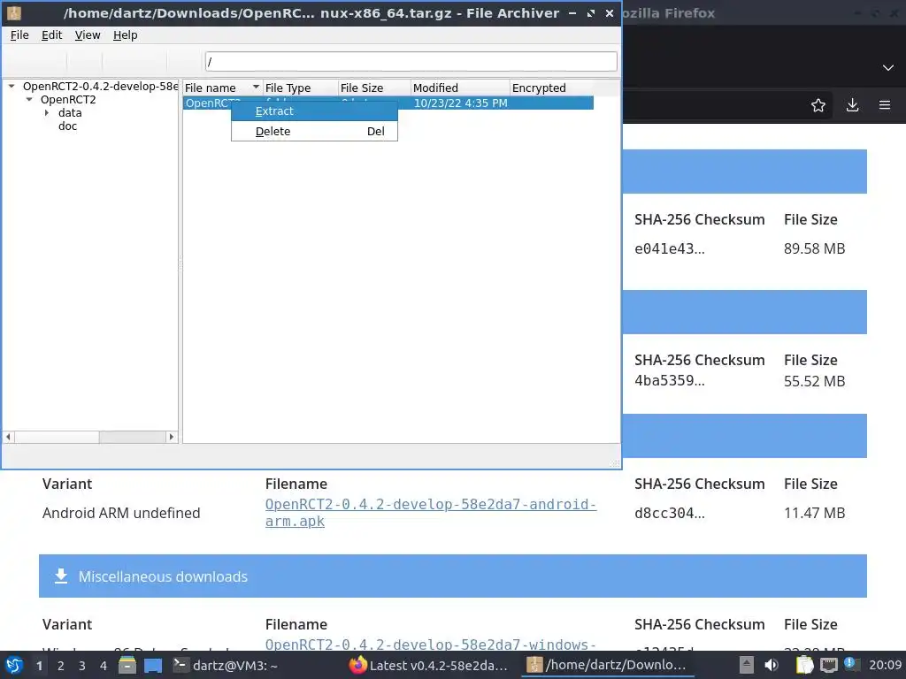
Task: Click tree panel scrollbar right arrow
Action: [x=171, y=437]
